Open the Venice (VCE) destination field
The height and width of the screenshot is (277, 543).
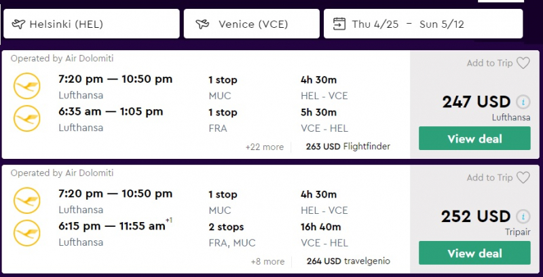click(x=253, y=24)
